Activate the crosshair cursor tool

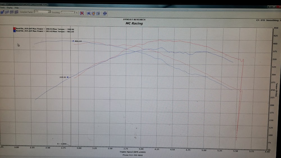click(x=105, y=13)
